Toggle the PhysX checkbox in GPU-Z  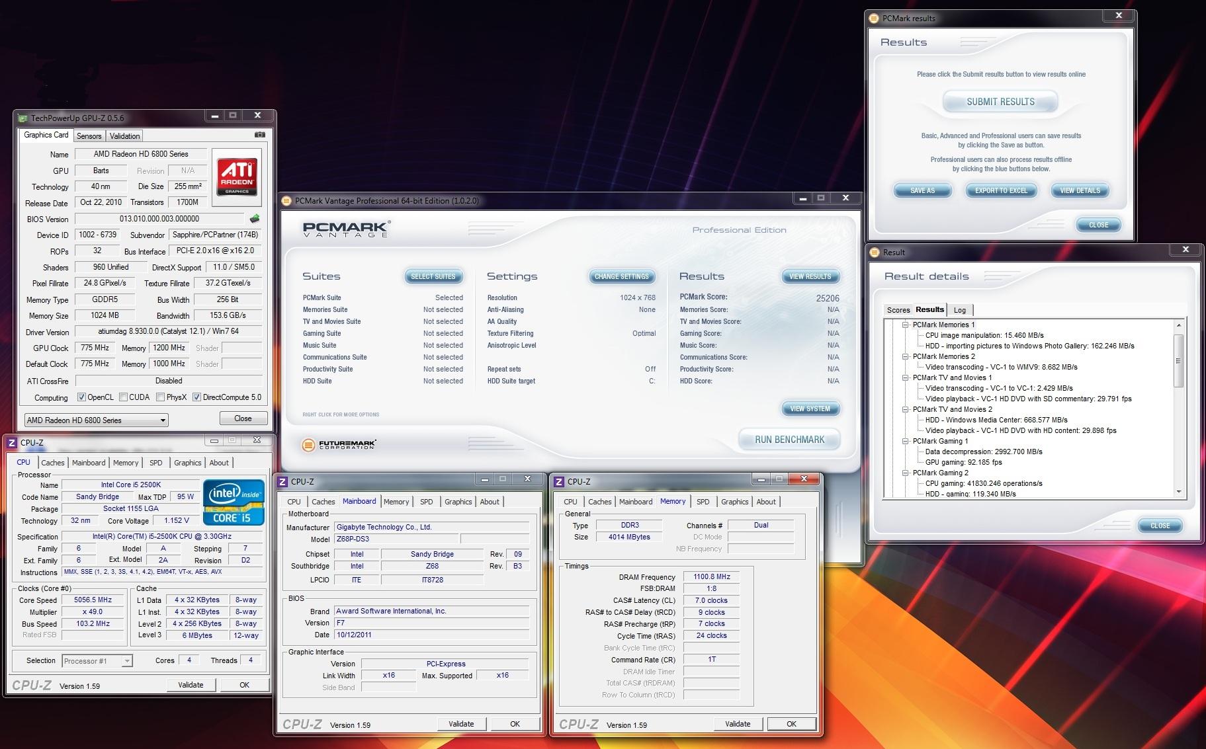[x=160, y=397]
